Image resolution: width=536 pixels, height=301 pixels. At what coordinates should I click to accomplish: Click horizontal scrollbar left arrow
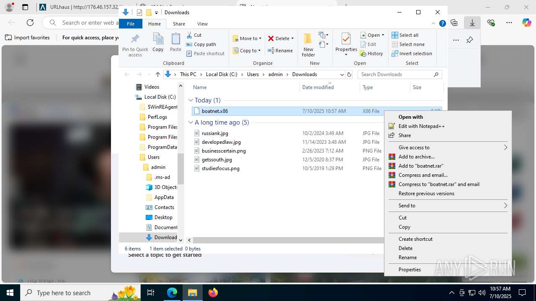point(189,240)
